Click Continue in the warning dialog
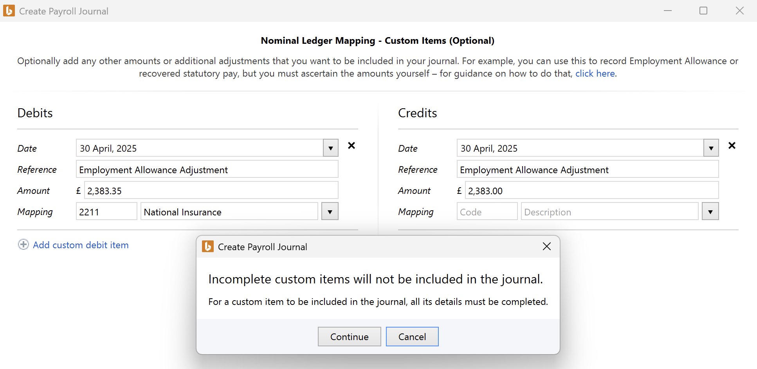Viewport: 757px width, 369px height. 350,337
